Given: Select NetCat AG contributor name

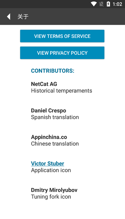Looking at the screenshot, I should [x=44, y=84].
